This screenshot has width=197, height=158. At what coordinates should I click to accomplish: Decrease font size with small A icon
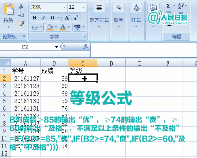point(76,18)
